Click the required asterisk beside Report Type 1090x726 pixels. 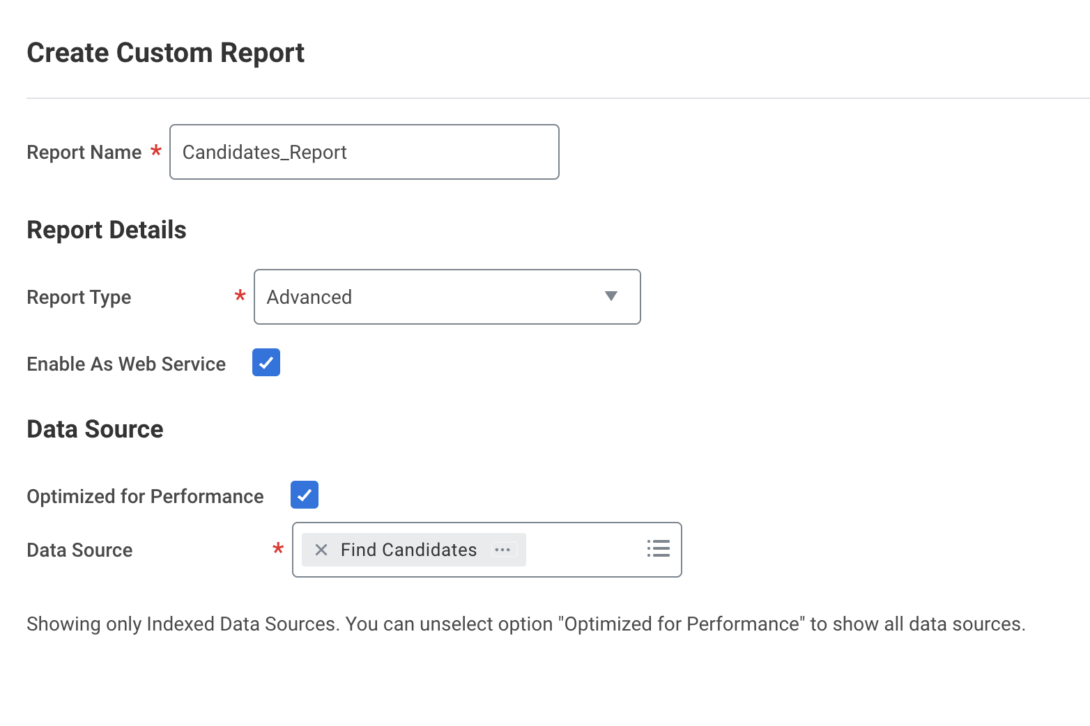click(240, 296)
